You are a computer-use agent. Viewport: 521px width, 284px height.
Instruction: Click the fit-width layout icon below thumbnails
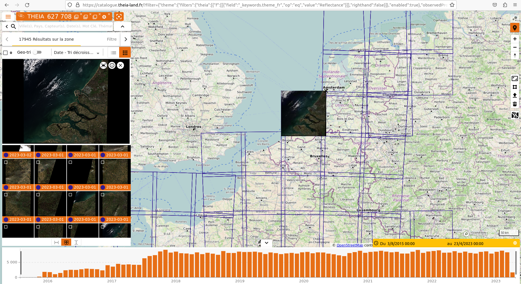(x=56, y=242)
